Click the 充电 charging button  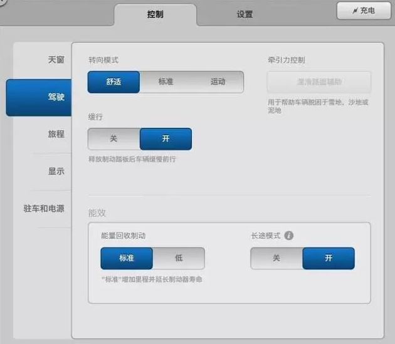click(364, 11)
